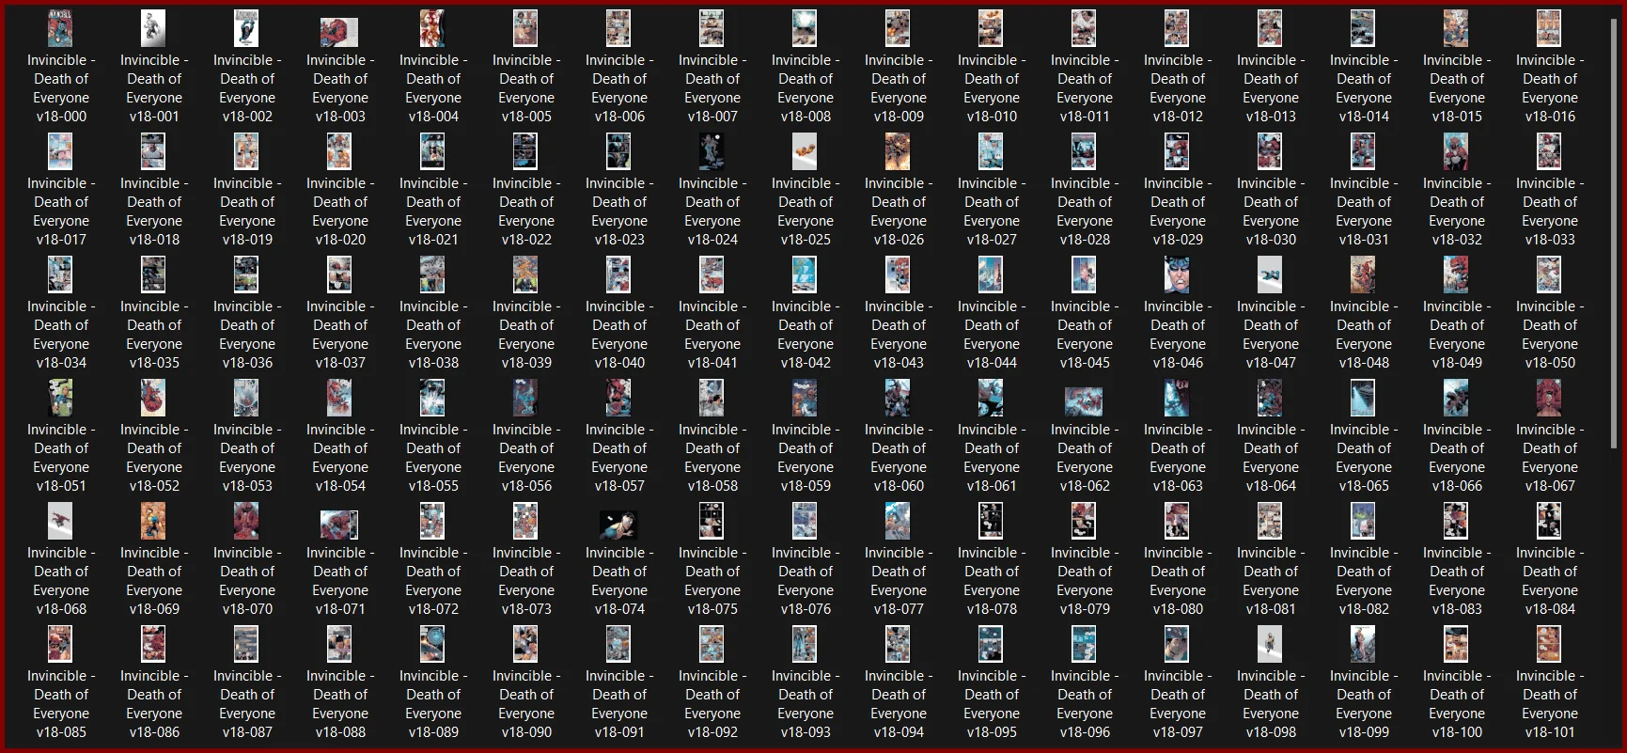Select the file name ending v18-013
1627x753 pixels.
pos(1271,88)
